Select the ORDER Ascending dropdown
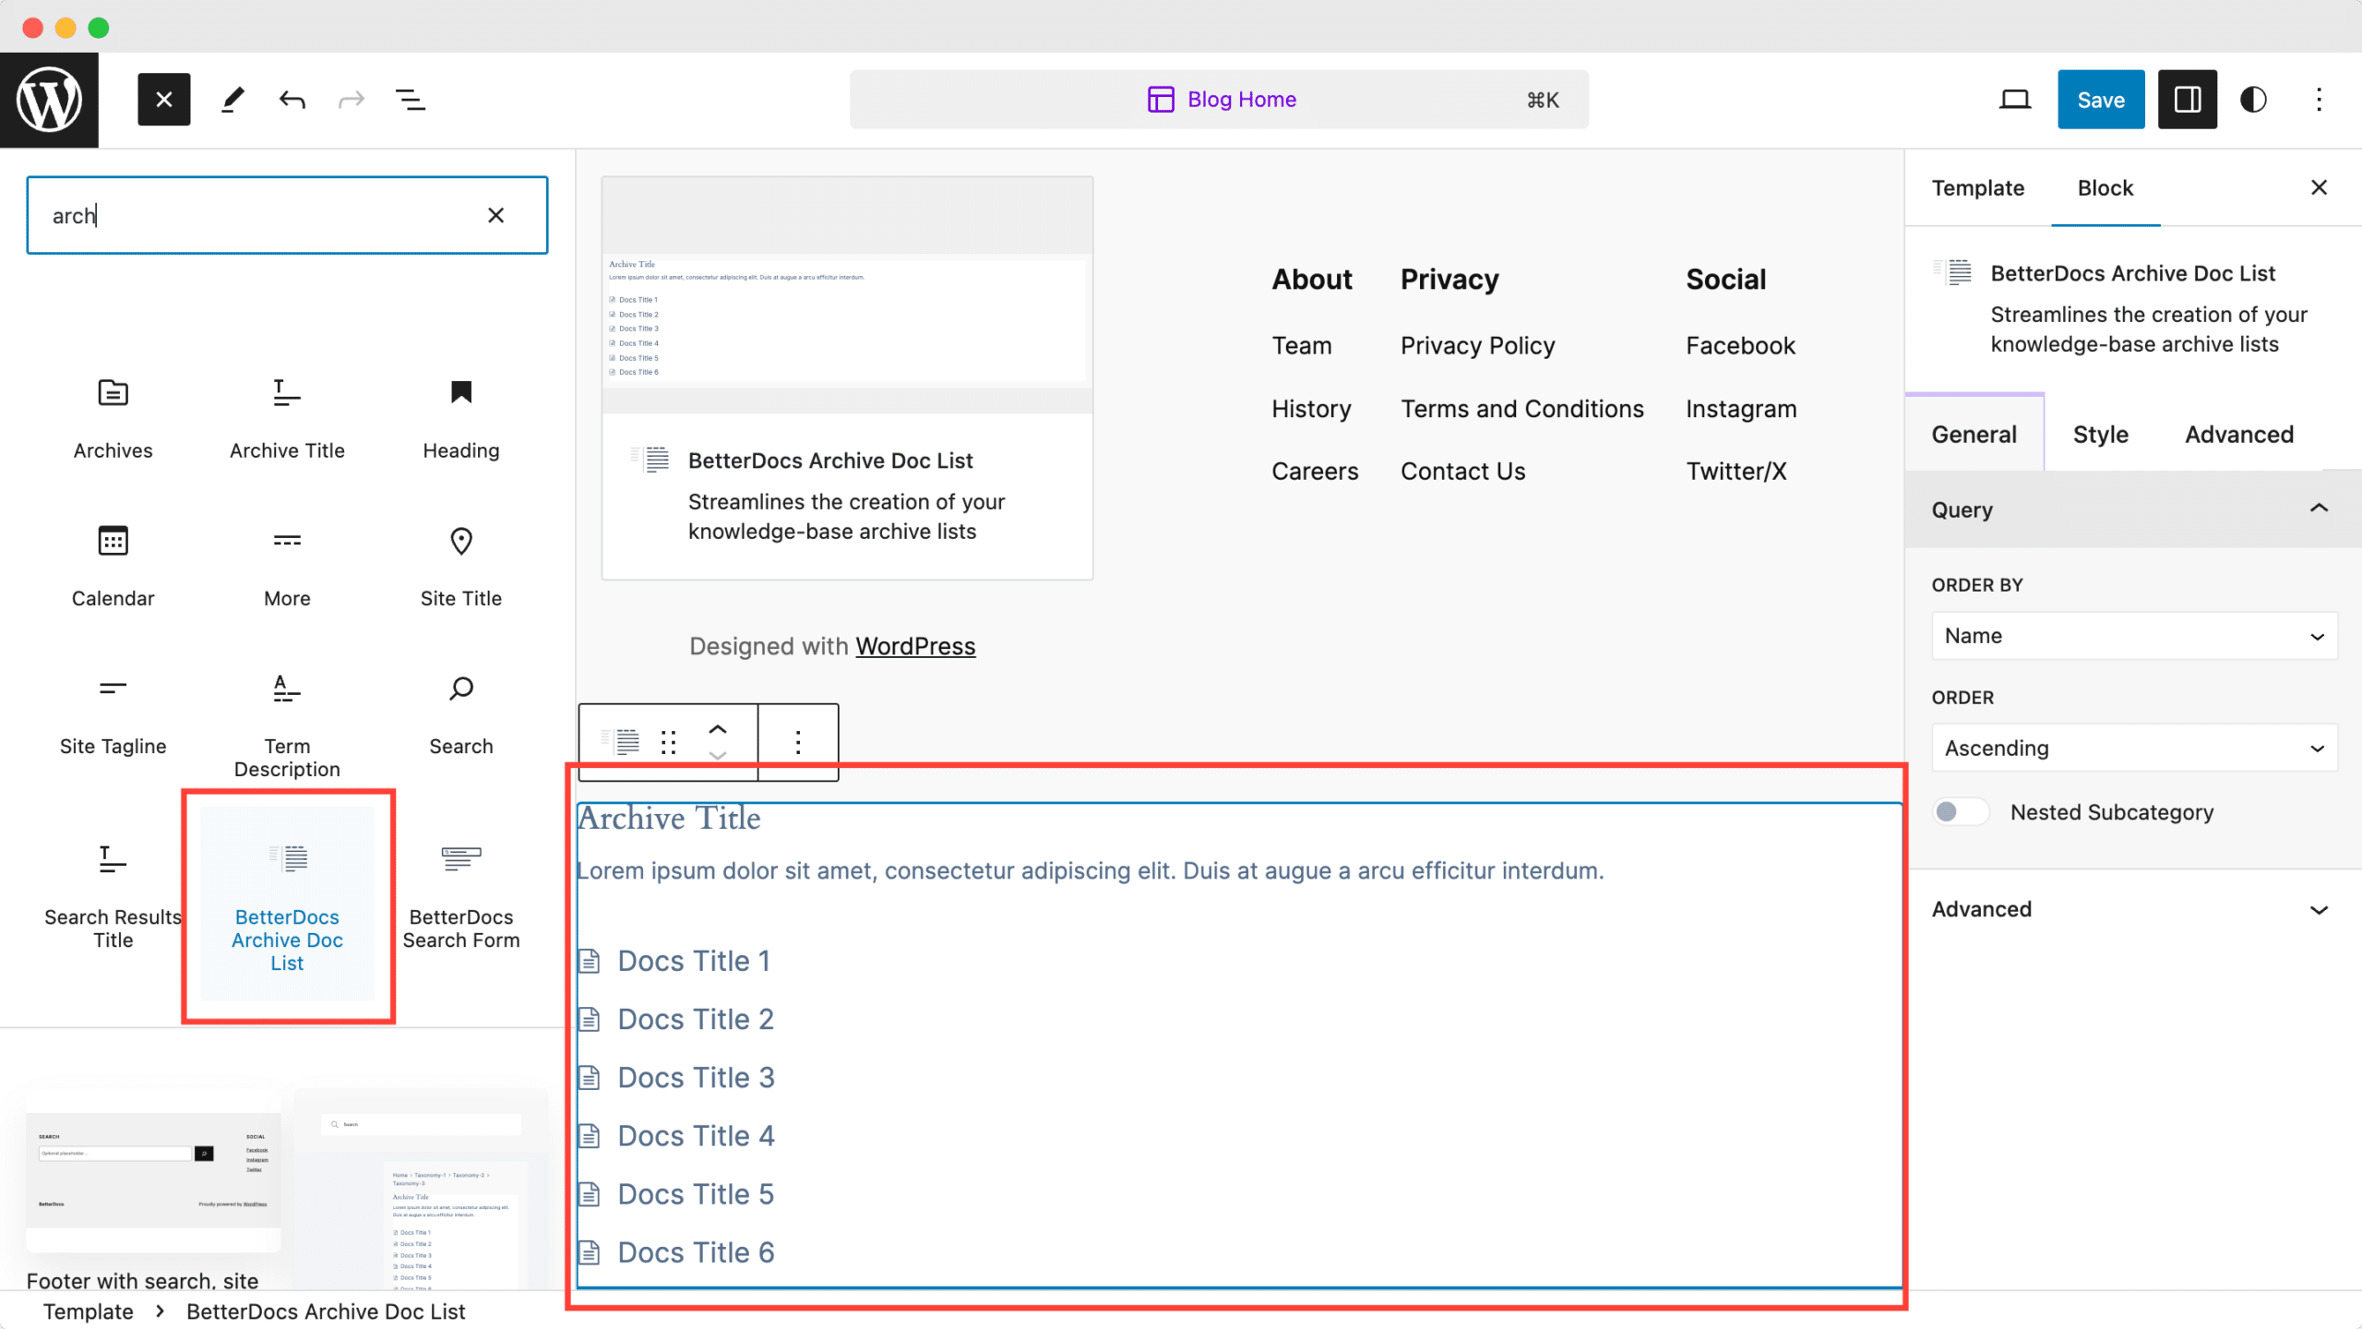 (x=2131, y=748)
